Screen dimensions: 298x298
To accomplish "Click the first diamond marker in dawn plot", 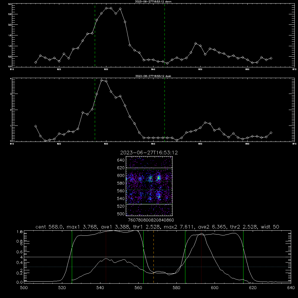I will [x=35, y=62].
